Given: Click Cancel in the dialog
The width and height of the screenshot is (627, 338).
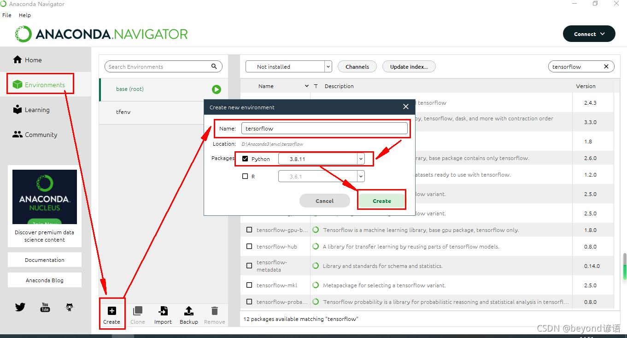Looking at the screenshot, I should click(x=324, y=201).
